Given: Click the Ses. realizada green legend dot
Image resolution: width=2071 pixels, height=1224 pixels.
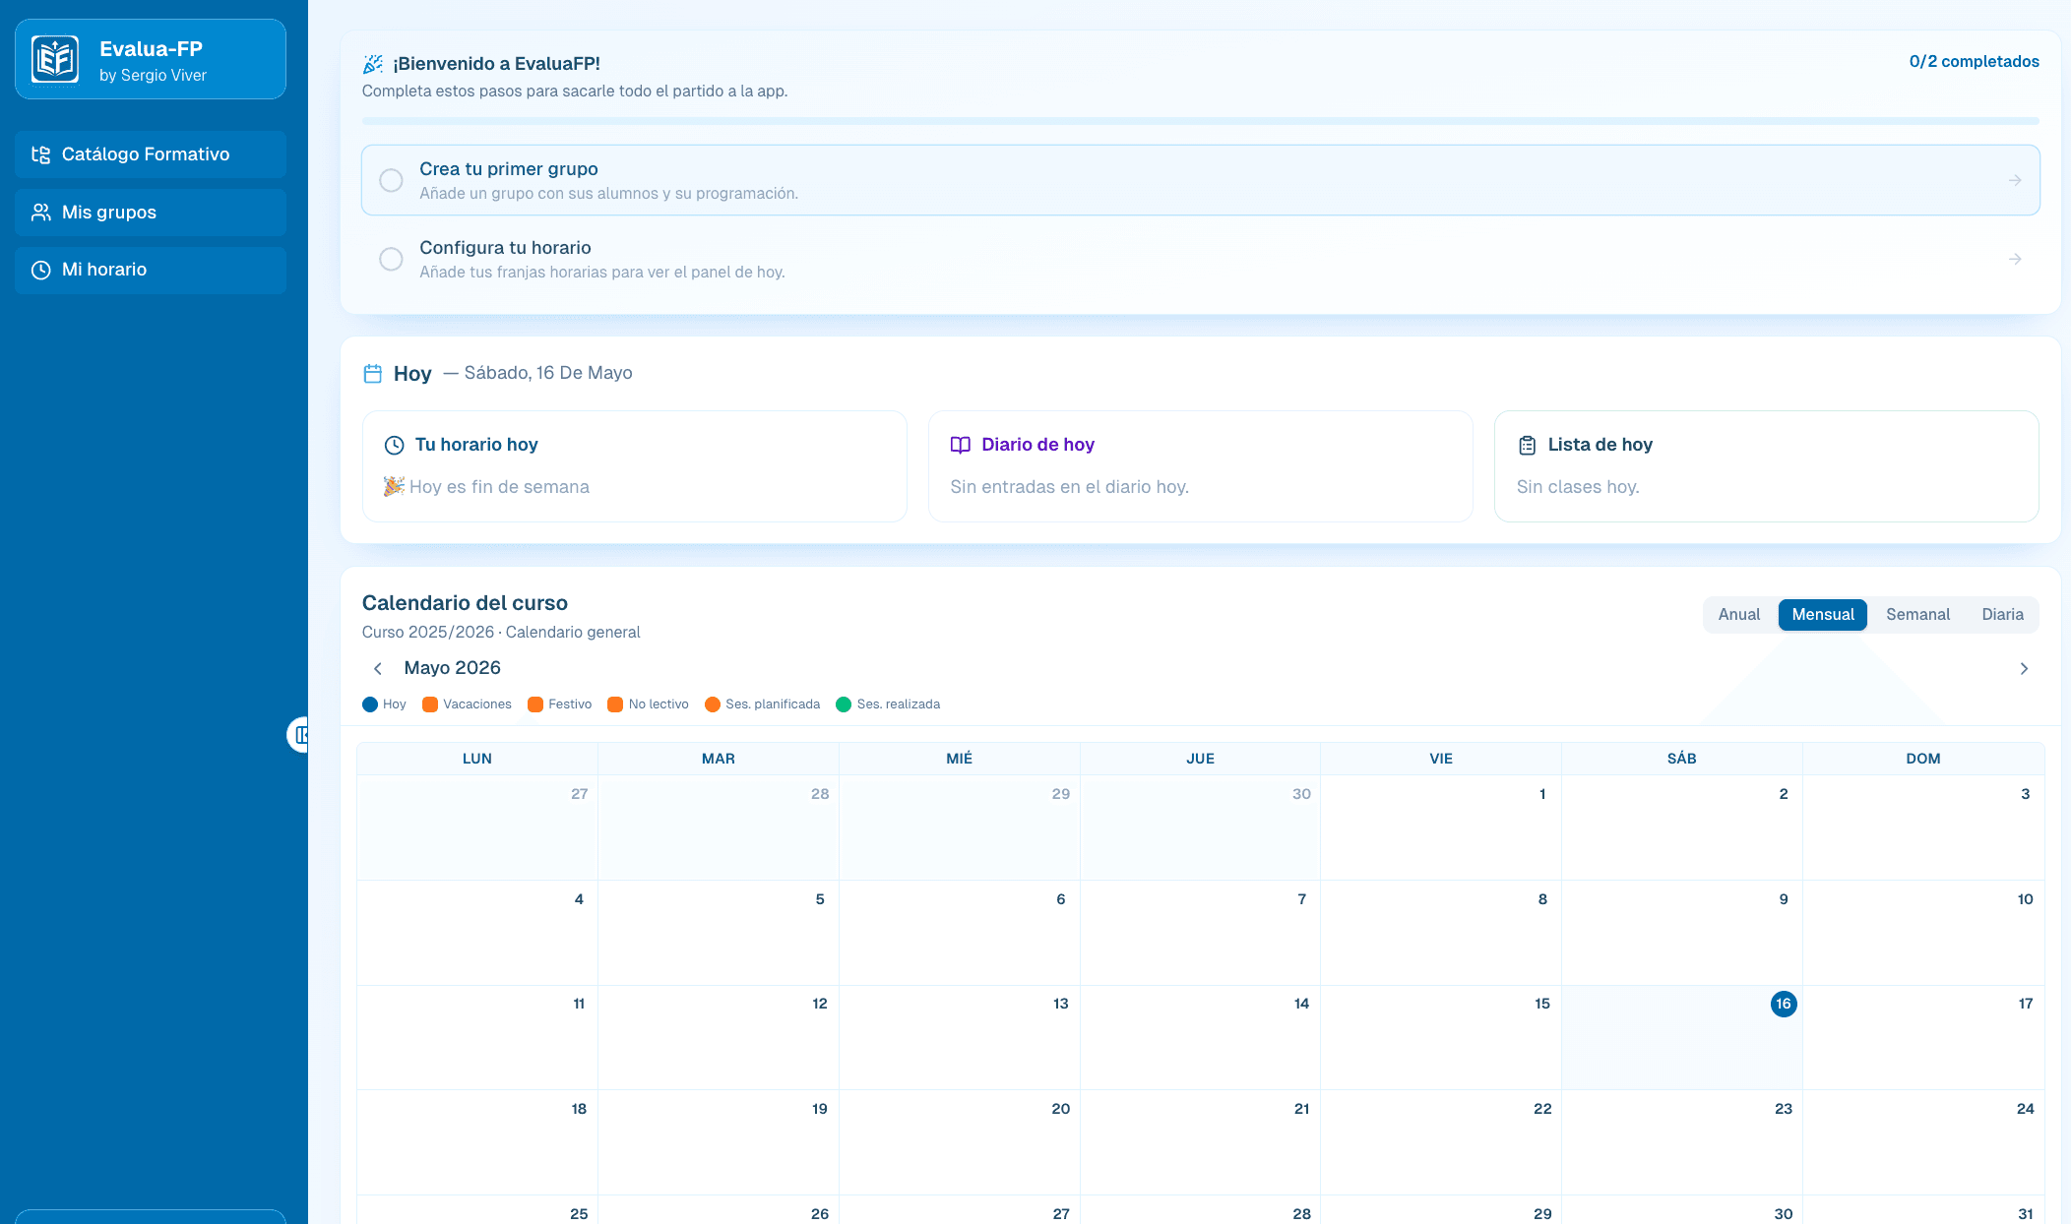Looking at the screenshot, I should coord(844,704).
